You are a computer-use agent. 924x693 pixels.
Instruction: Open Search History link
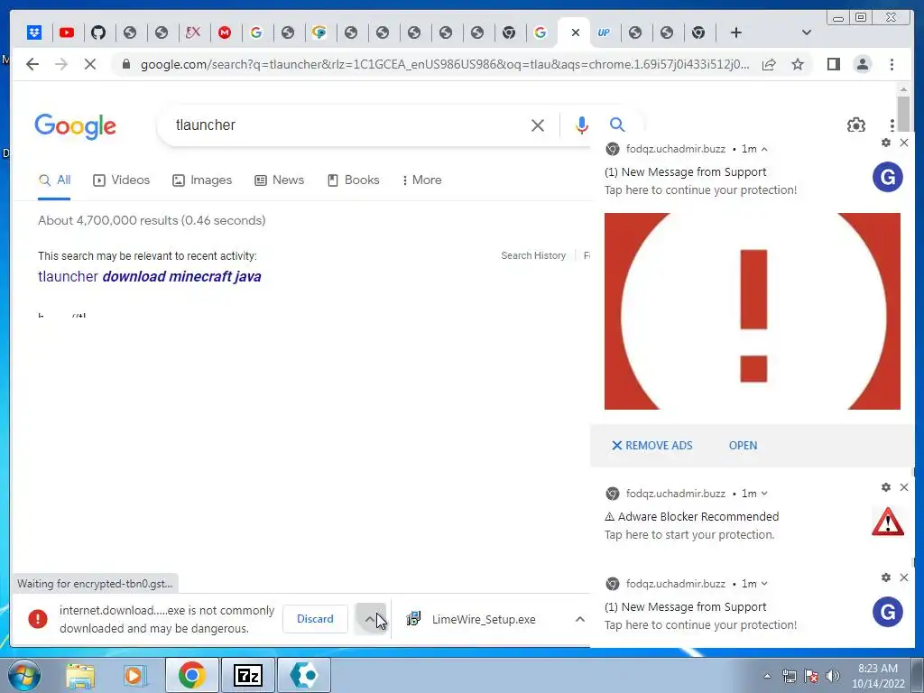(533, 255)
